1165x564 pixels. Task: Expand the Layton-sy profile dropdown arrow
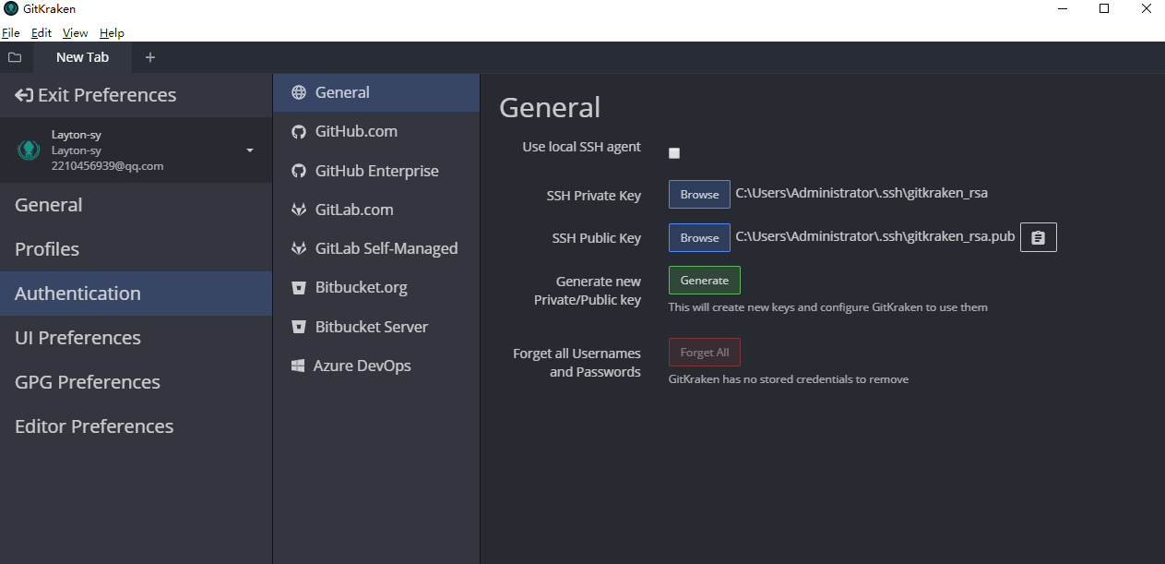tap(250, 150)
